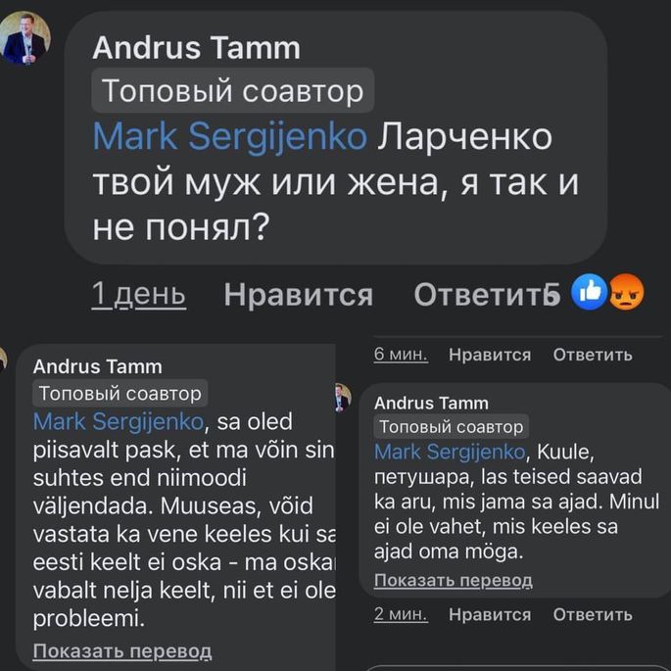Click Andrus Tamm's avatar beside the top comment
This screenshot has height=671, width=671.
click(x=24, y=41)
